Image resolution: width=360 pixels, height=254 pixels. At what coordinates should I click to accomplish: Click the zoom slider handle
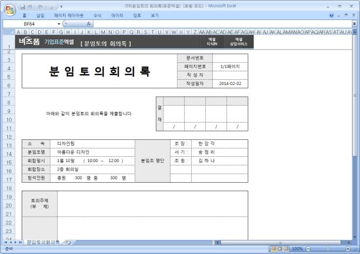[328, 249]
